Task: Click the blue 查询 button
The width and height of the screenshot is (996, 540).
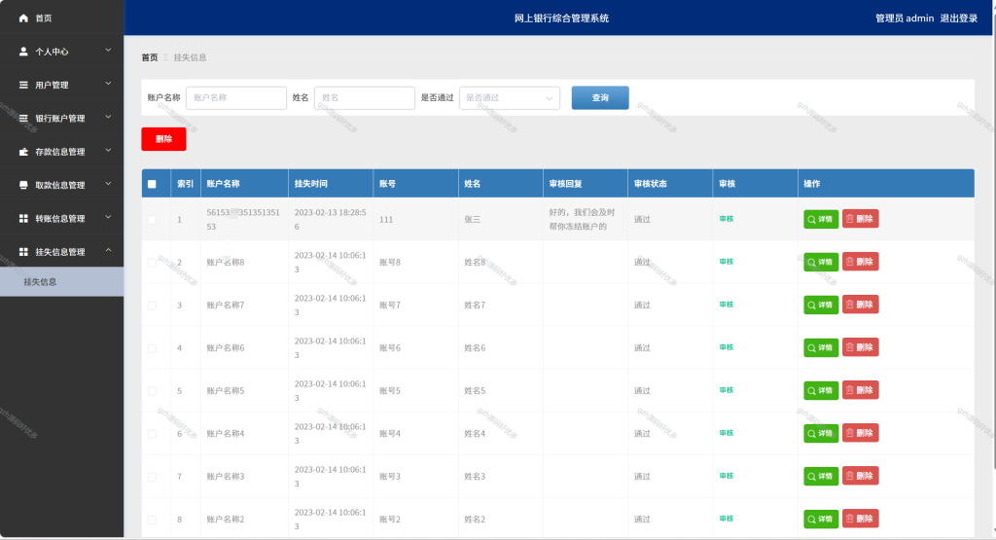Action: click(x=600, y=98)
